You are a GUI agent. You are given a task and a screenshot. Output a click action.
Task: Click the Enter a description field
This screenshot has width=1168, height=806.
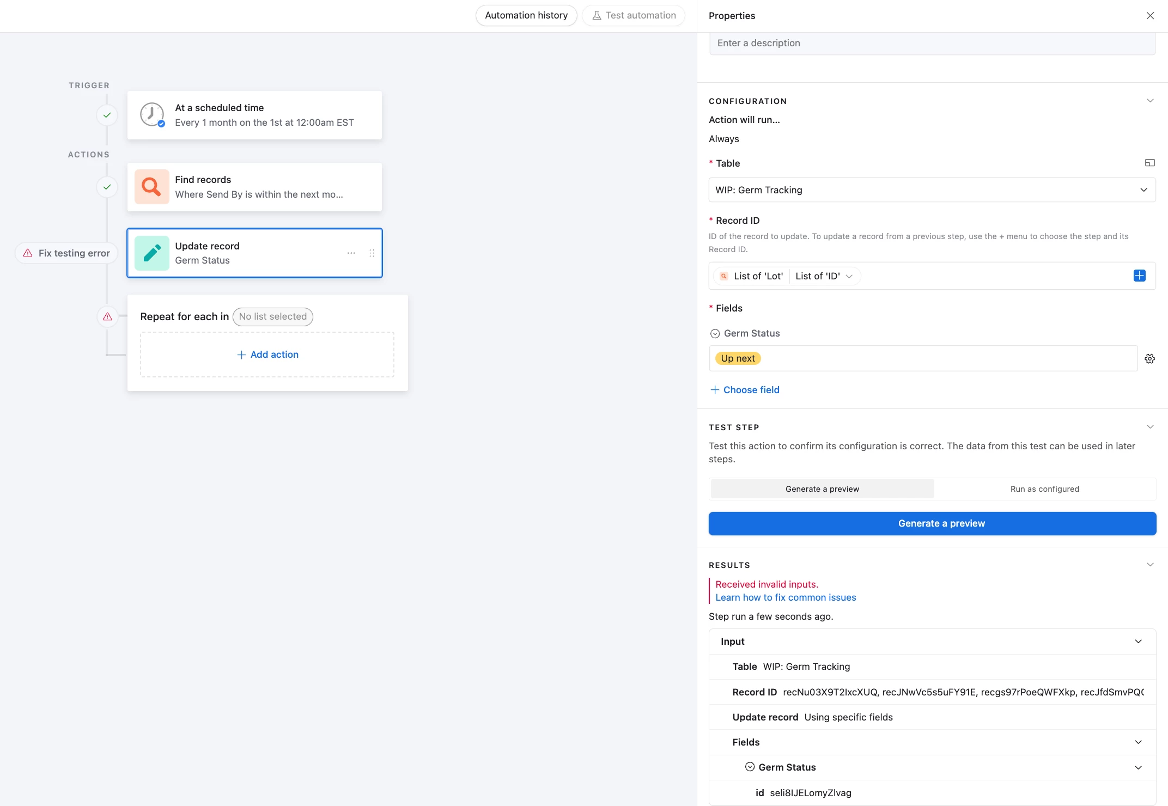pyautogui.click(x=932, y=43)
